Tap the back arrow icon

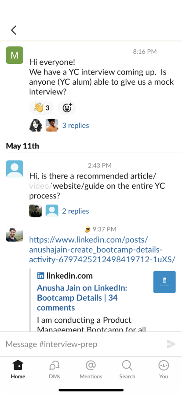[x=14, y=30]
